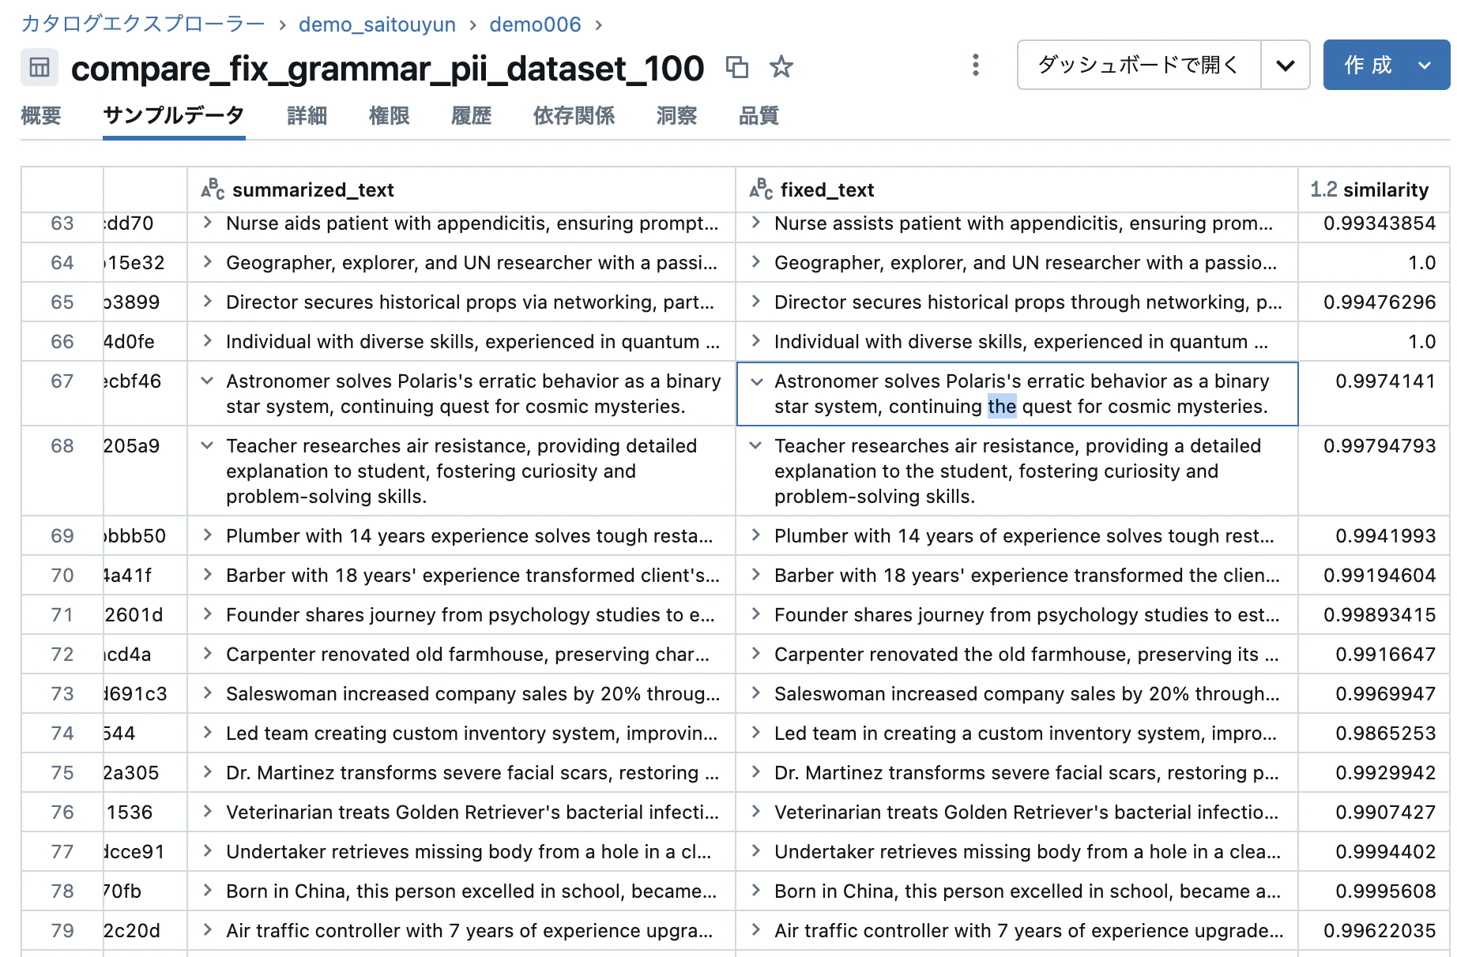The width and height of the screenshot is (1457, 957).
Task: Select similarity value 0.99343854
Action: 1380,223
